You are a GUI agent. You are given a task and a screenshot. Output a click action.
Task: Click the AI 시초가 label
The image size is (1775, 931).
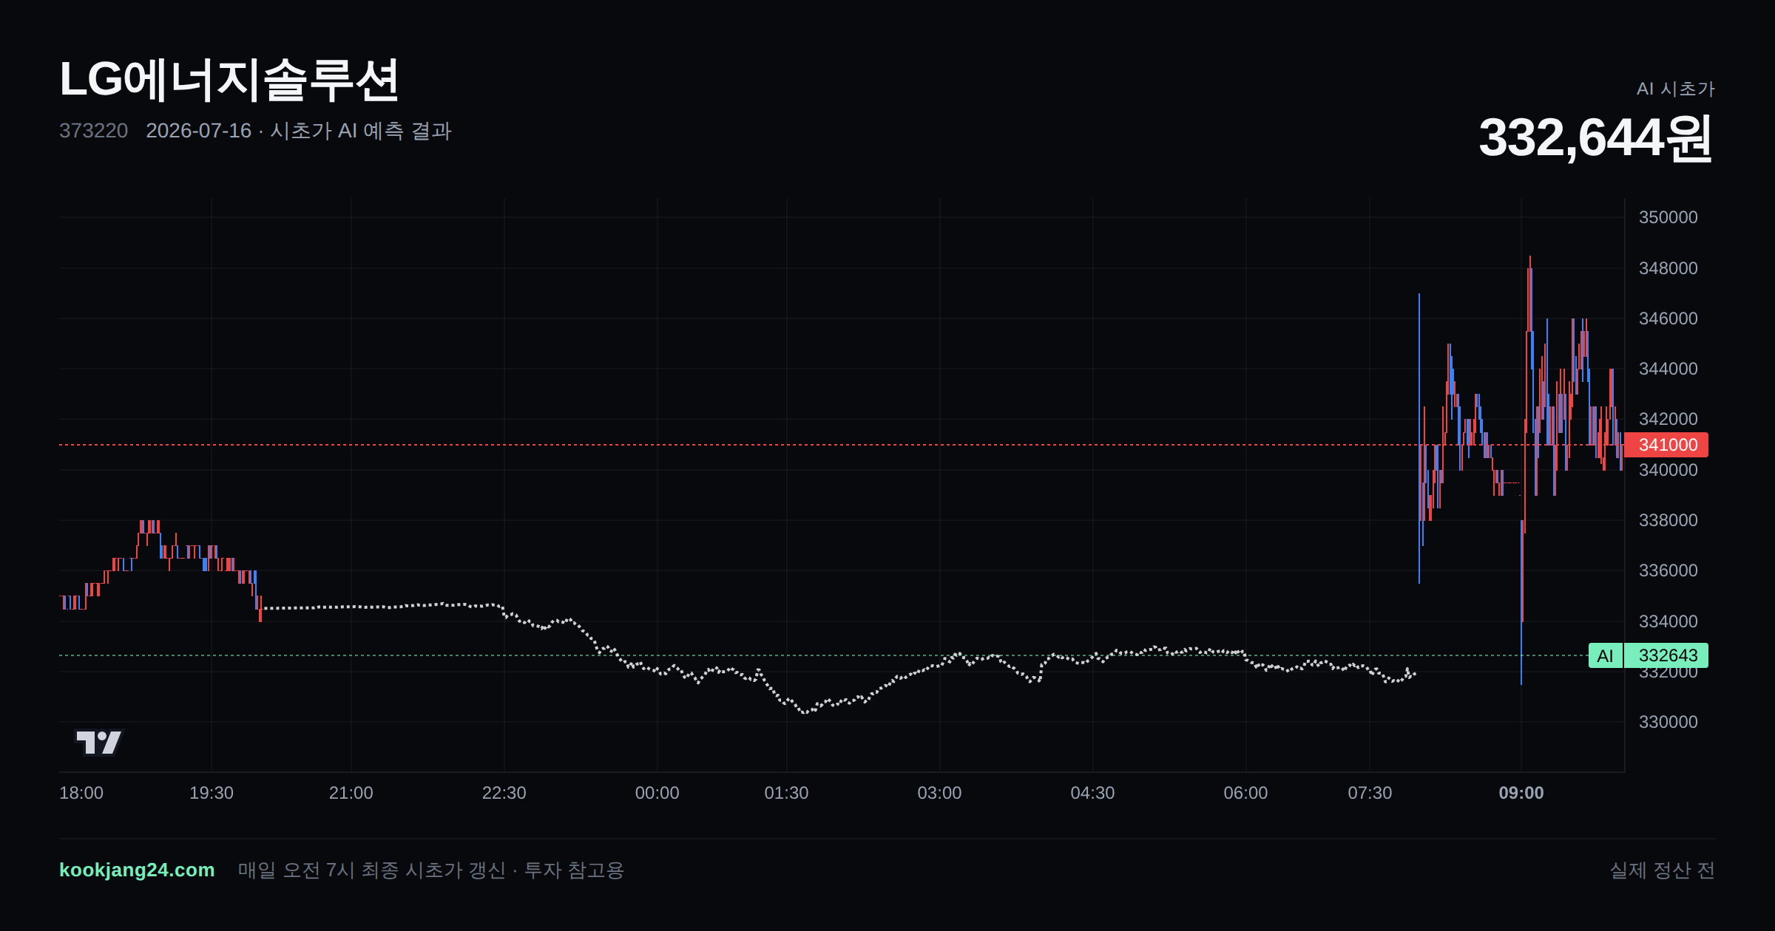1675,89
